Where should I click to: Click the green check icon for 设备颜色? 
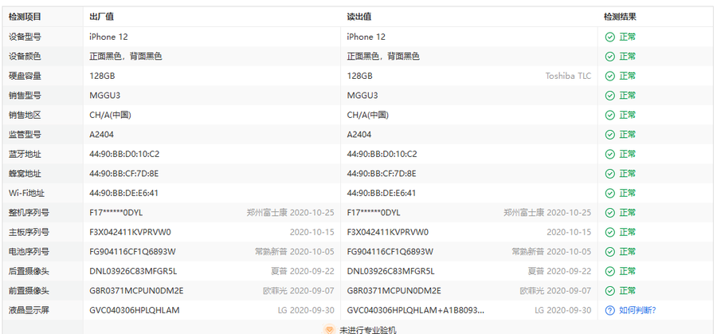[609, 57]
